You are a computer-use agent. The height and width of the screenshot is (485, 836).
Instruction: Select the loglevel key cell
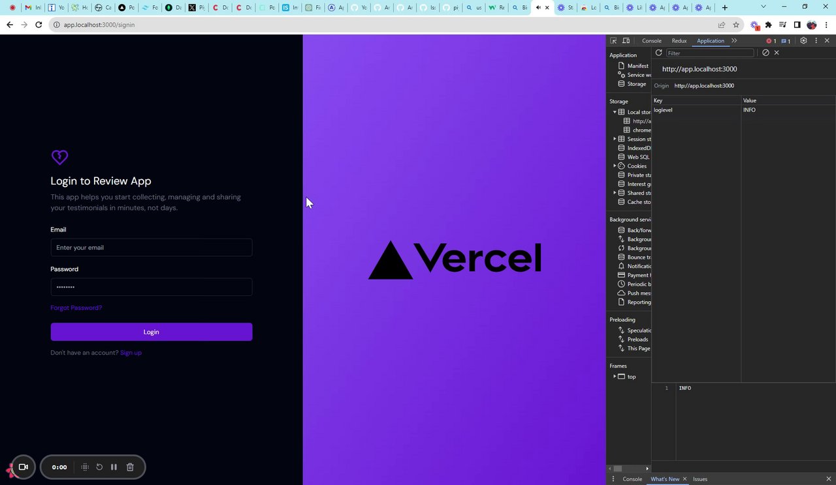696,110
